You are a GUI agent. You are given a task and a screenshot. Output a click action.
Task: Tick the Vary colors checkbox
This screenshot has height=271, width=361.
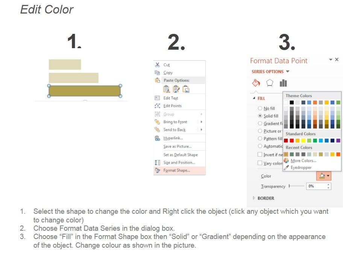(260, 163)
